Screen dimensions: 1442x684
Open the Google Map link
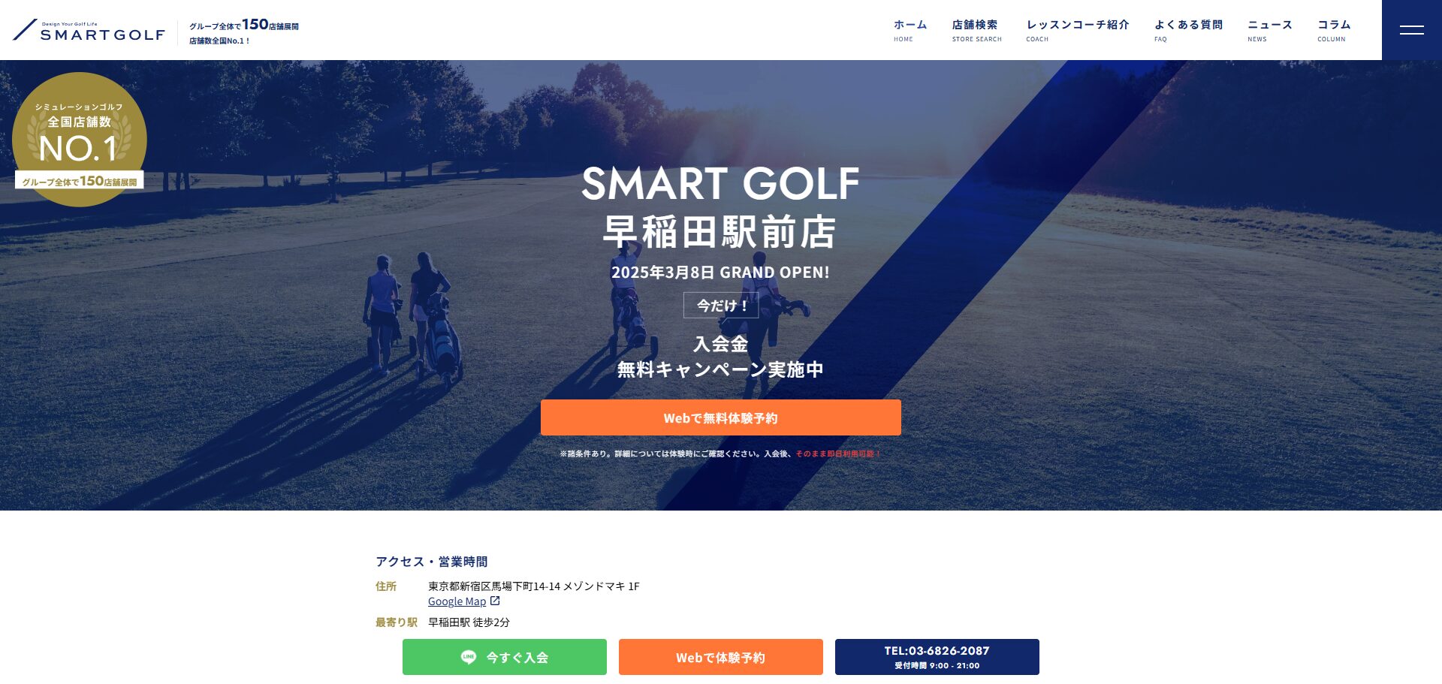coord(457,601)
